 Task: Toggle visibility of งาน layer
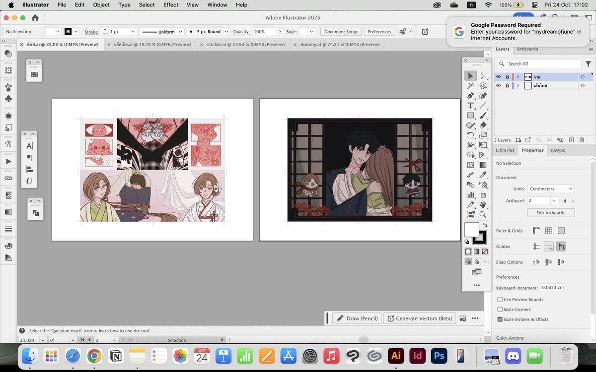click(499, 77)
